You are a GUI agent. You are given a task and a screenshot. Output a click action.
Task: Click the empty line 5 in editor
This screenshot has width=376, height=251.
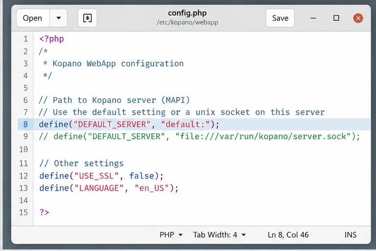[202, 88]
